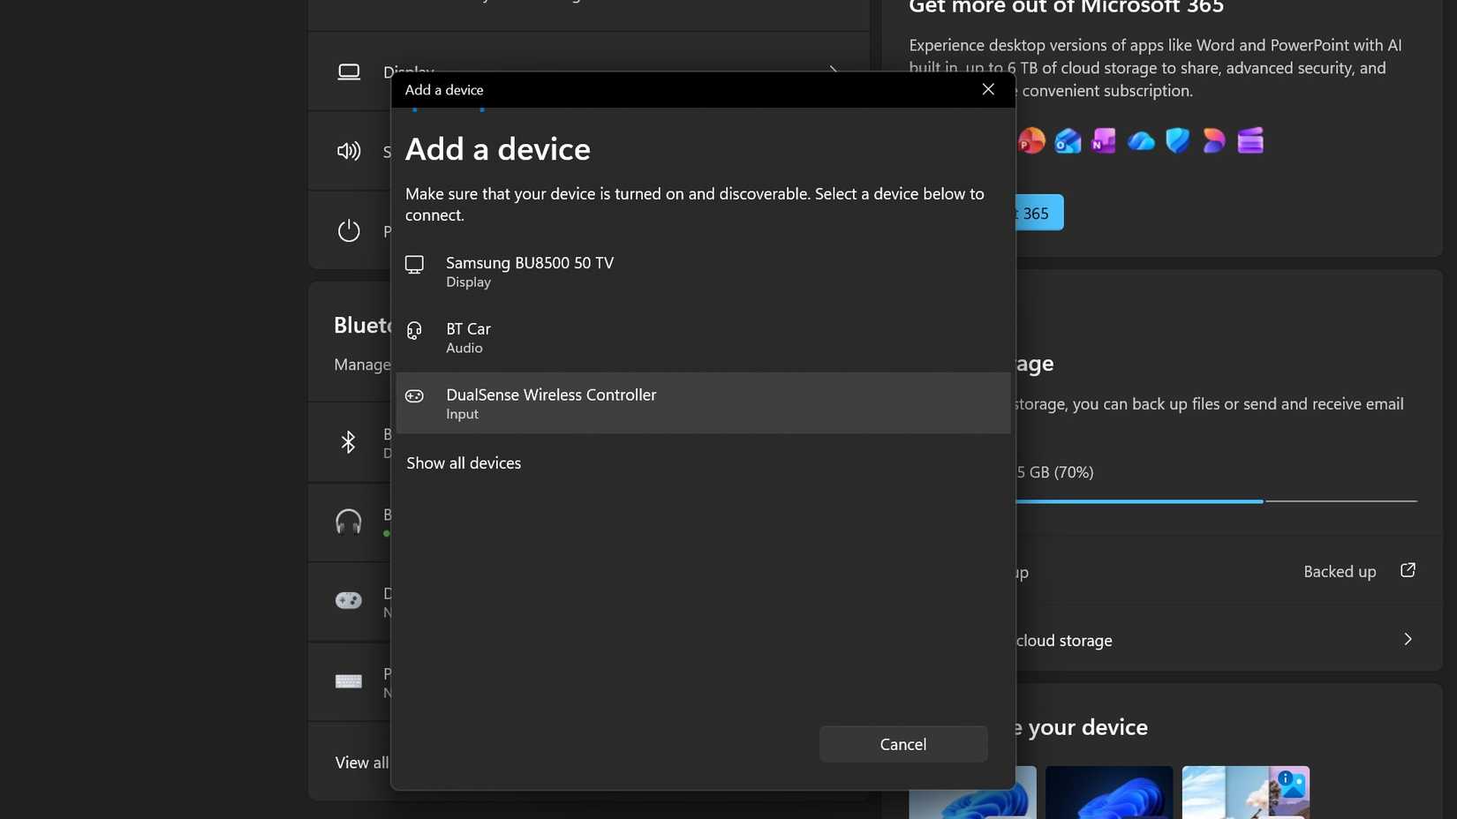Click the PowerPoint app icon
1457x819 pixels.
[1030, 140]
